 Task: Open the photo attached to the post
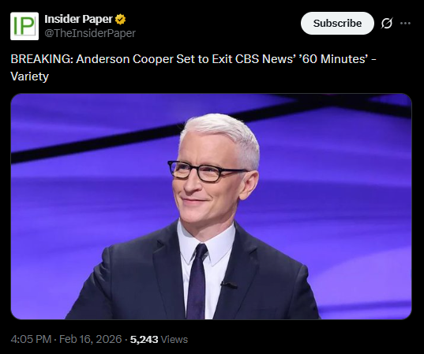211,207
